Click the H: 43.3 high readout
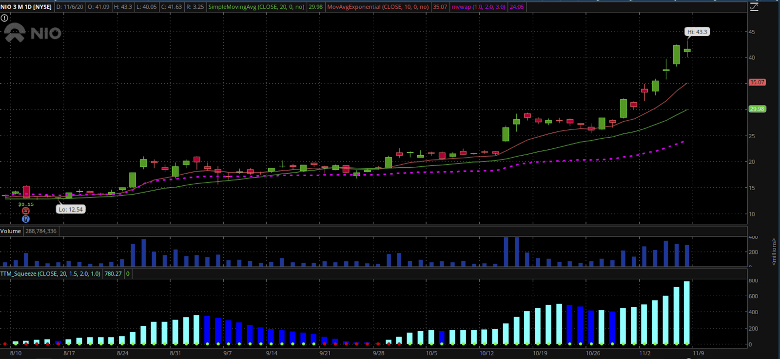 pyautogui.click(x=123, y=7)
